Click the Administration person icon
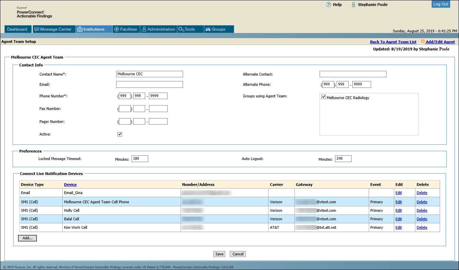459x270 pixels. click(x=144, y=29)
